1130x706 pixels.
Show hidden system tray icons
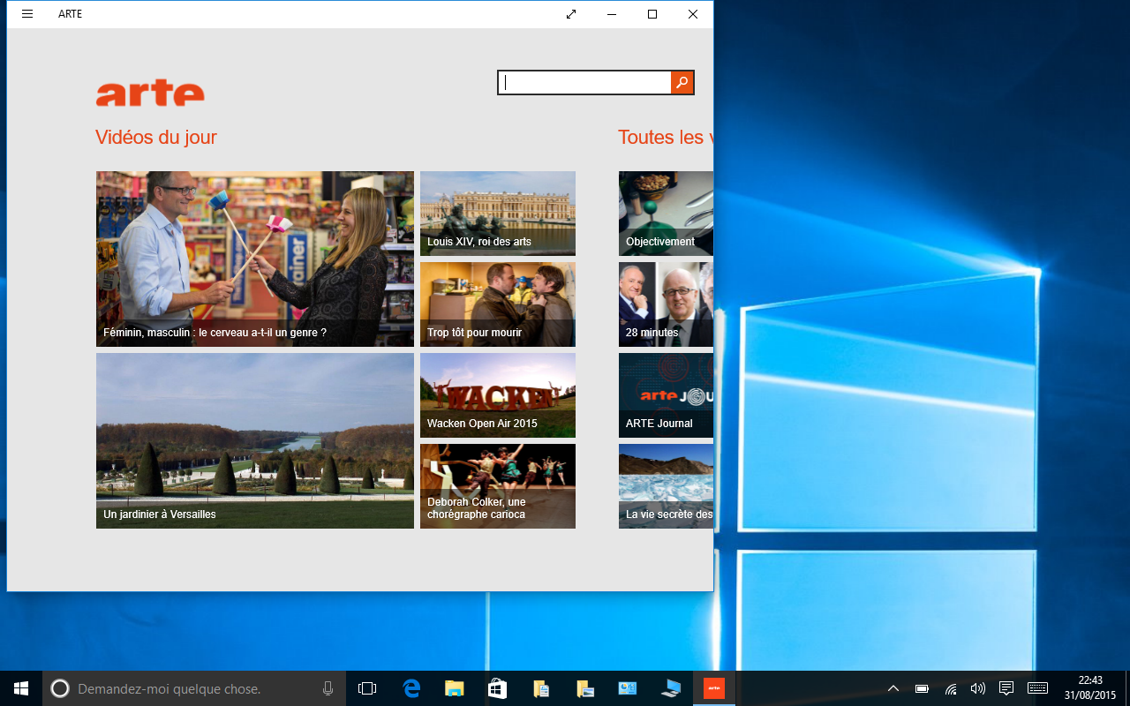pos(893,688)
